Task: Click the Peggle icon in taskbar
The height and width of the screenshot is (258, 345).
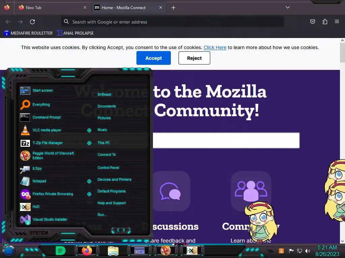Action: coord(166,250)
